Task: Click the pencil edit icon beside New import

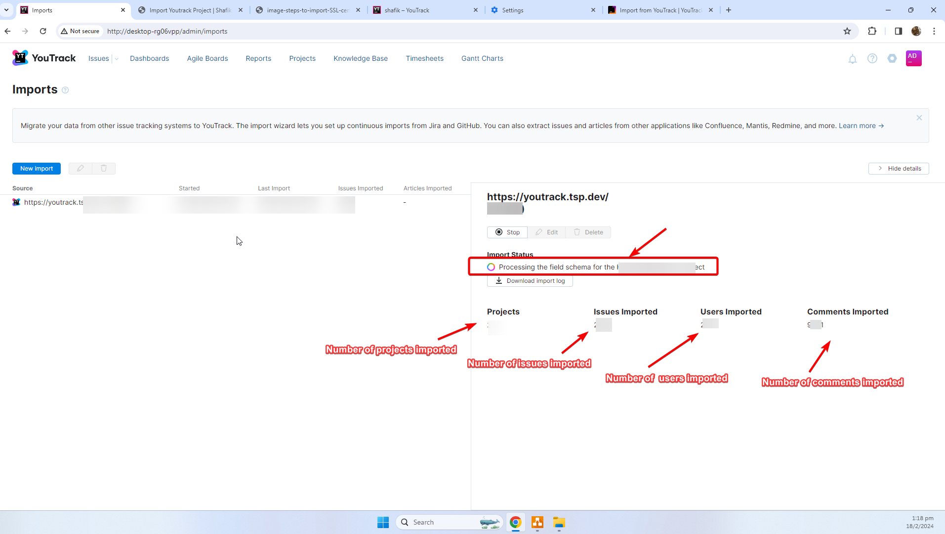Action: [x=81, y=169]
